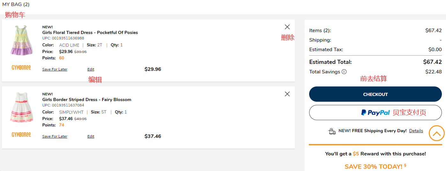Click the Girls Floral Tiered Dress title
Screen dimensions: 446x171
click(90, 32)
